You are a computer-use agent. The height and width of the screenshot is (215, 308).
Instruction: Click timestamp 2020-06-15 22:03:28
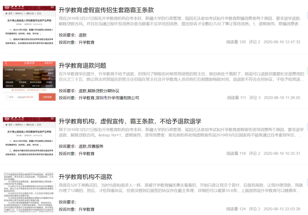[x=282, y=209]
